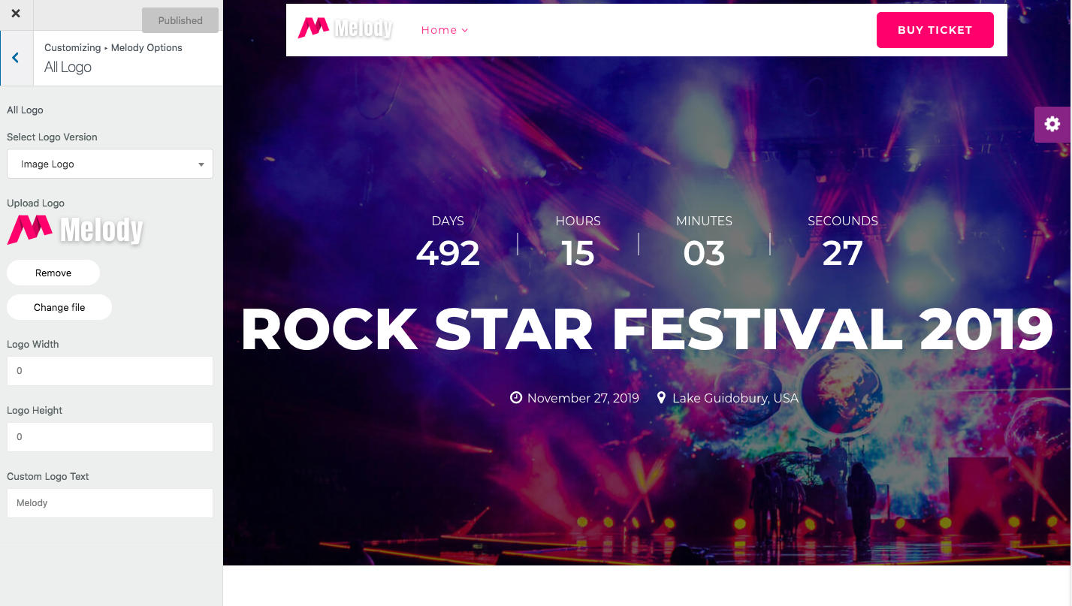
Task: Click the BUY TICKET button
Action: pyautogui.click(x=935, y=30)
